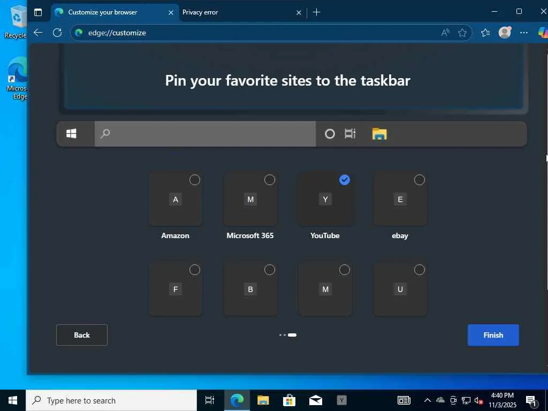Image resolution: width=548 pixels, height=411 pixels.
Task: Select the Amazon checkbox circle
Action: click(x=195, y=180)
